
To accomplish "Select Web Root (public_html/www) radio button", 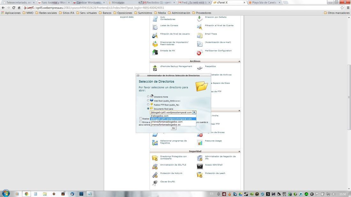I will point(148,101).
